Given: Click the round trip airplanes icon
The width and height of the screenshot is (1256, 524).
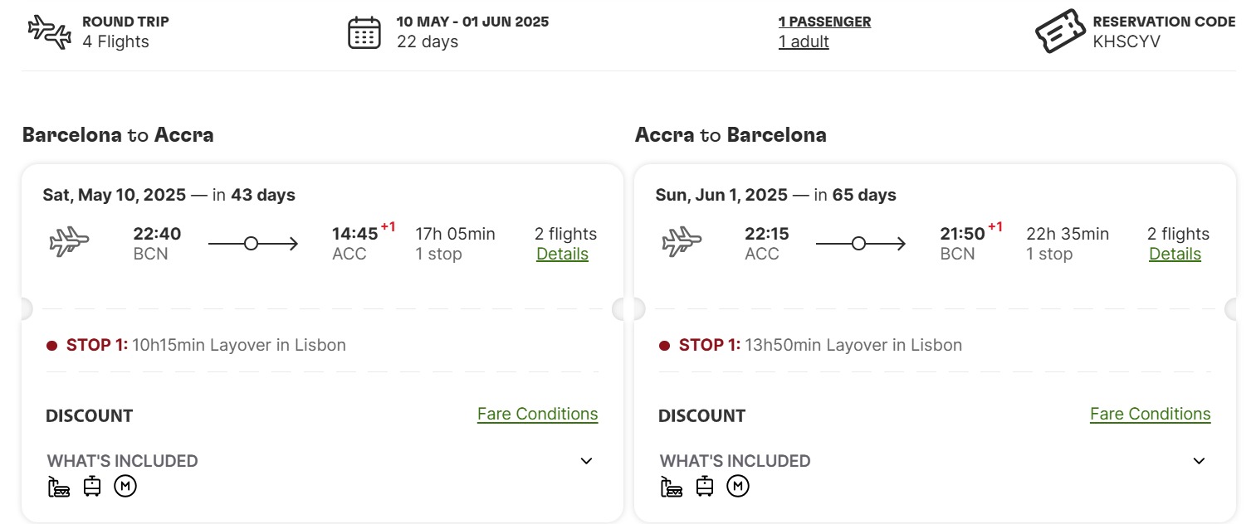Looking at the screenshot, I should tap(50, 32).
